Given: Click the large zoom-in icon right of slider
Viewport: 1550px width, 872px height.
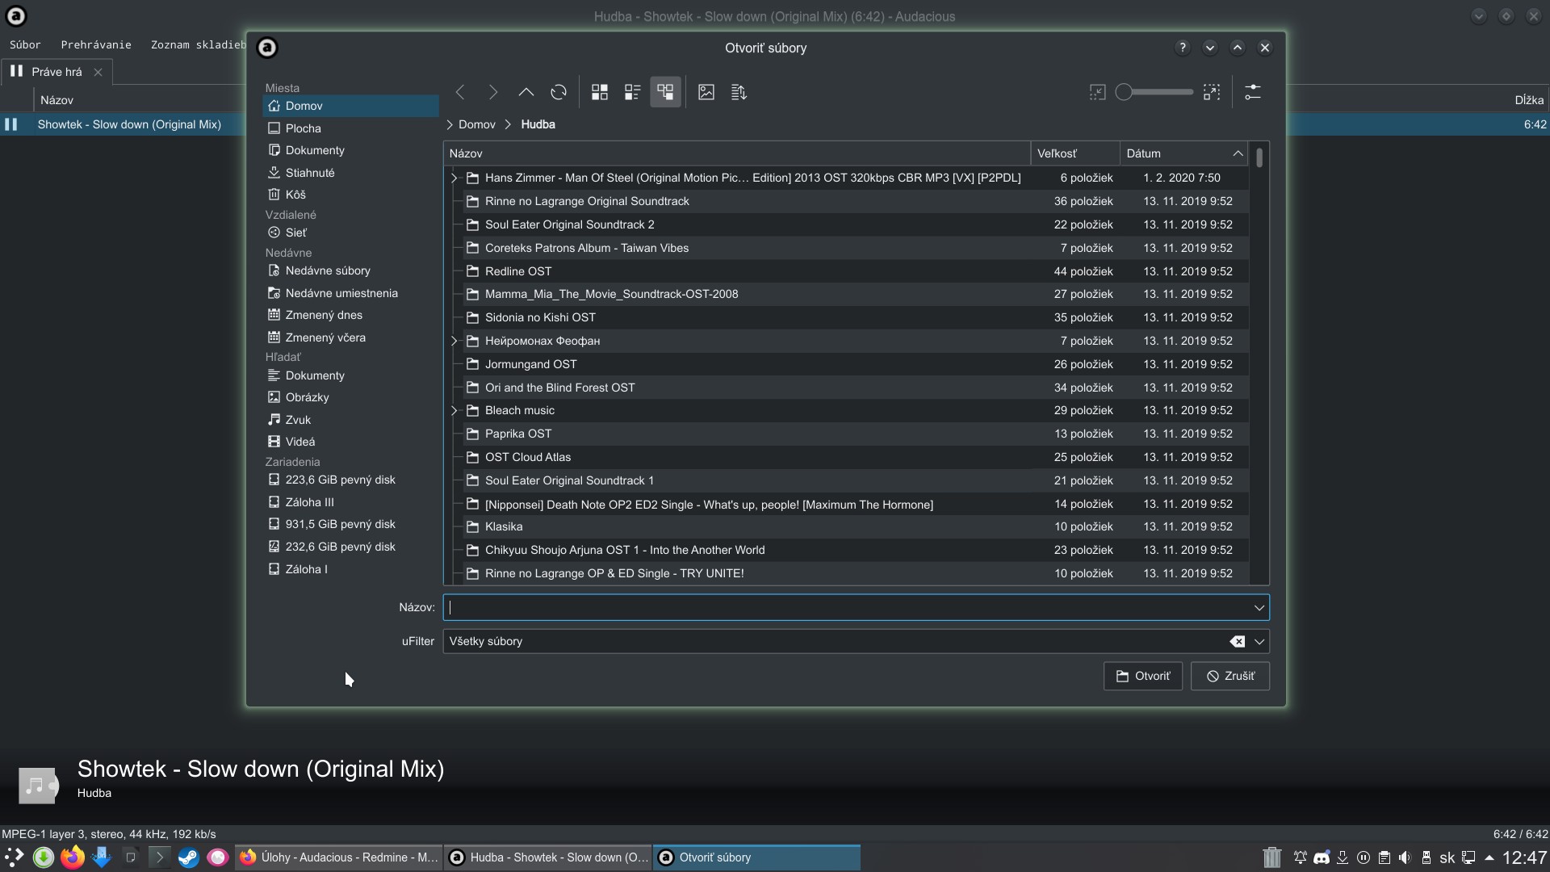Looking at the screenshot, I should point(1212,92).
